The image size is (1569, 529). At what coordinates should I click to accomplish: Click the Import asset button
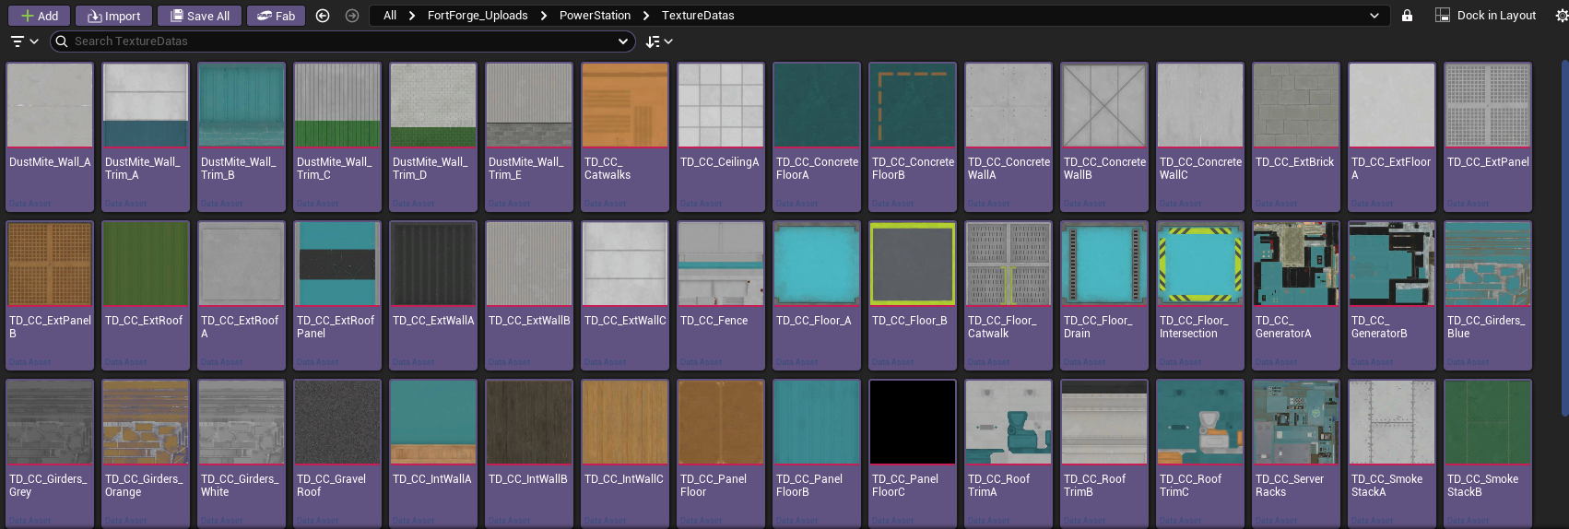113,16
